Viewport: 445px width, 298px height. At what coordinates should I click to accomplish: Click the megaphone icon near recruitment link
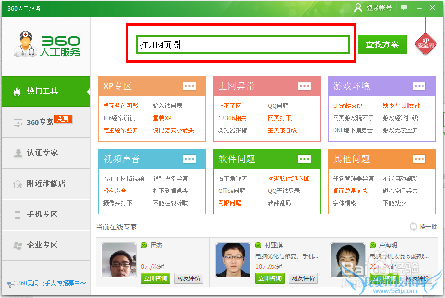(x=11, y=284)
